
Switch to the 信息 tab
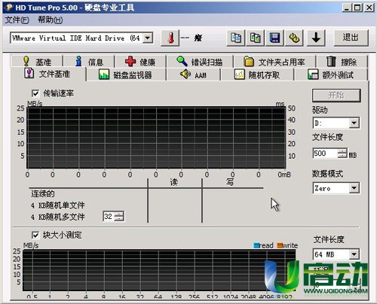pyautogui.click(x=89, y=62)
